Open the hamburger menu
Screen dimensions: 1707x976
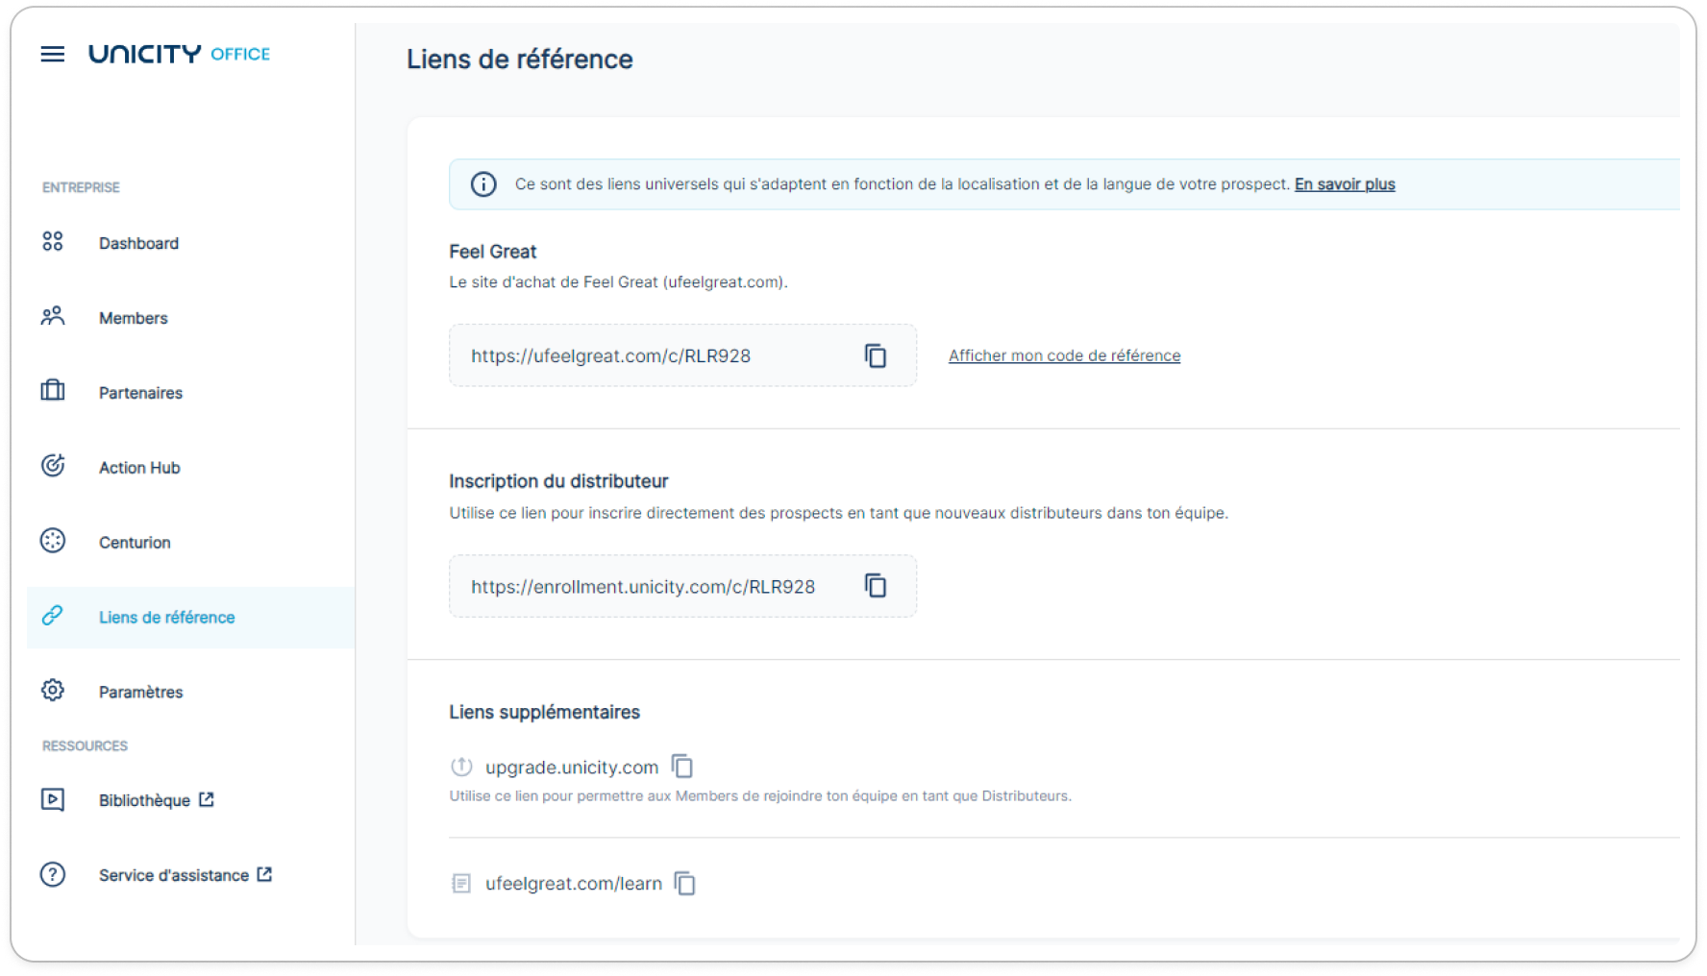click(53, 54)
